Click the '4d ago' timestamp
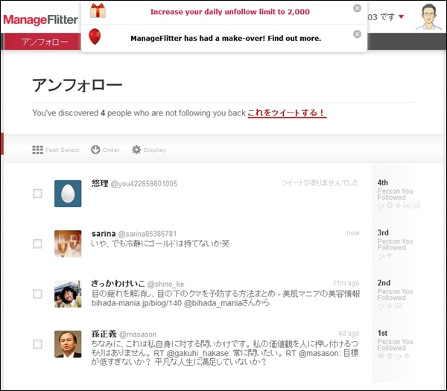Viewport: 447px width, 391px height. tap(349, 333)
